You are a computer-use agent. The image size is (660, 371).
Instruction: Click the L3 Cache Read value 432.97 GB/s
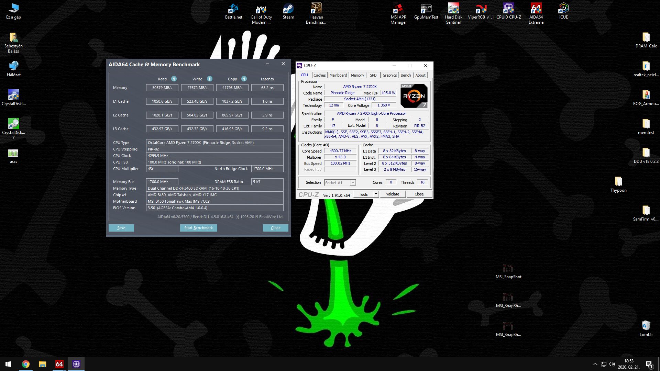click(162, 129)
